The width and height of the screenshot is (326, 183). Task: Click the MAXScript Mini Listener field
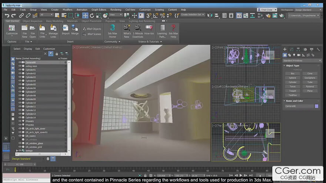[x=26, y=180]
